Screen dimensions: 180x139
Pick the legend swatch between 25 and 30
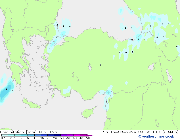tap(57, 135)
